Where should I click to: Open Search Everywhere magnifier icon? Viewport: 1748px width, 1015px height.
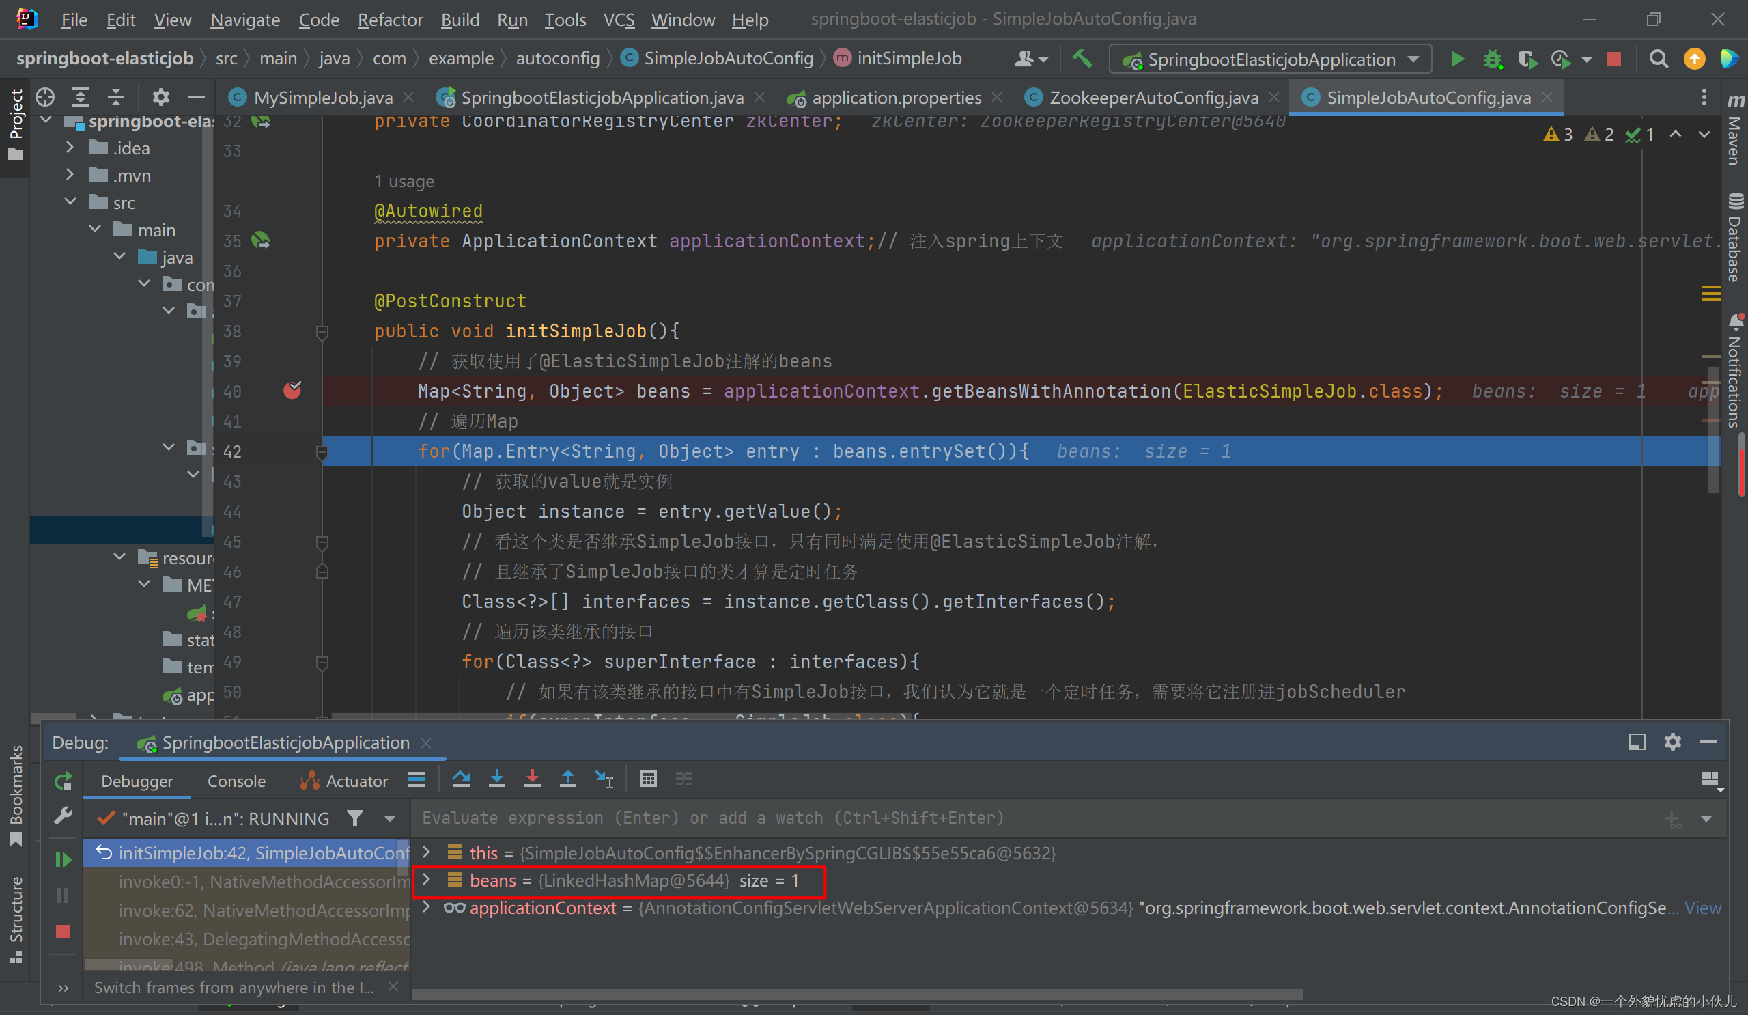pos(1659,59)
